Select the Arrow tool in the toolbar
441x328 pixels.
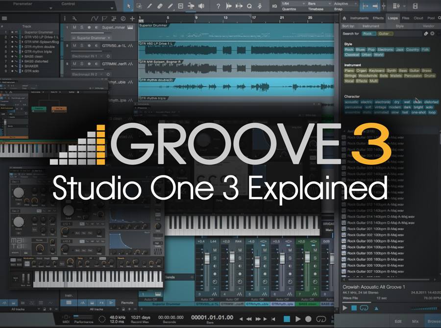pyautogui.click(x=128, y=6)
